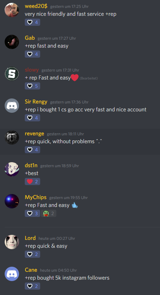
Task: Open Sir Rengy's gray Discord avatar
Action: 12,106
